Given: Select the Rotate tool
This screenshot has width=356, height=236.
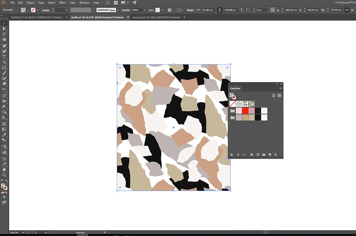Looking at the screenshot, I should pyautogui.click(x=4, y=90).
